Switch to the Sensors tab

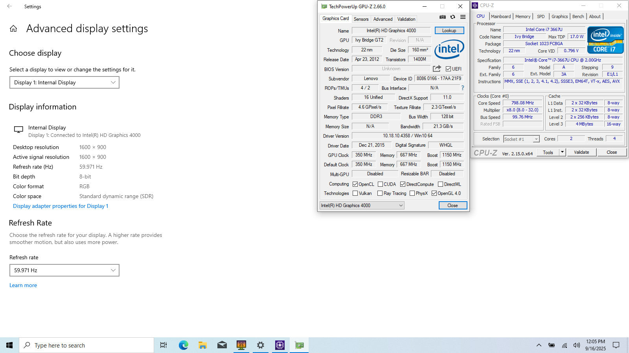pyautogui.click(x=361, y=19)
